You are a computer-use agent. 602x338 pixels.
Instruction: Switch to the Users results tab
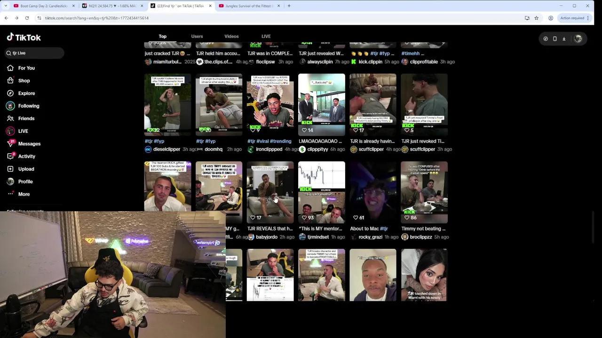[197, 36]
